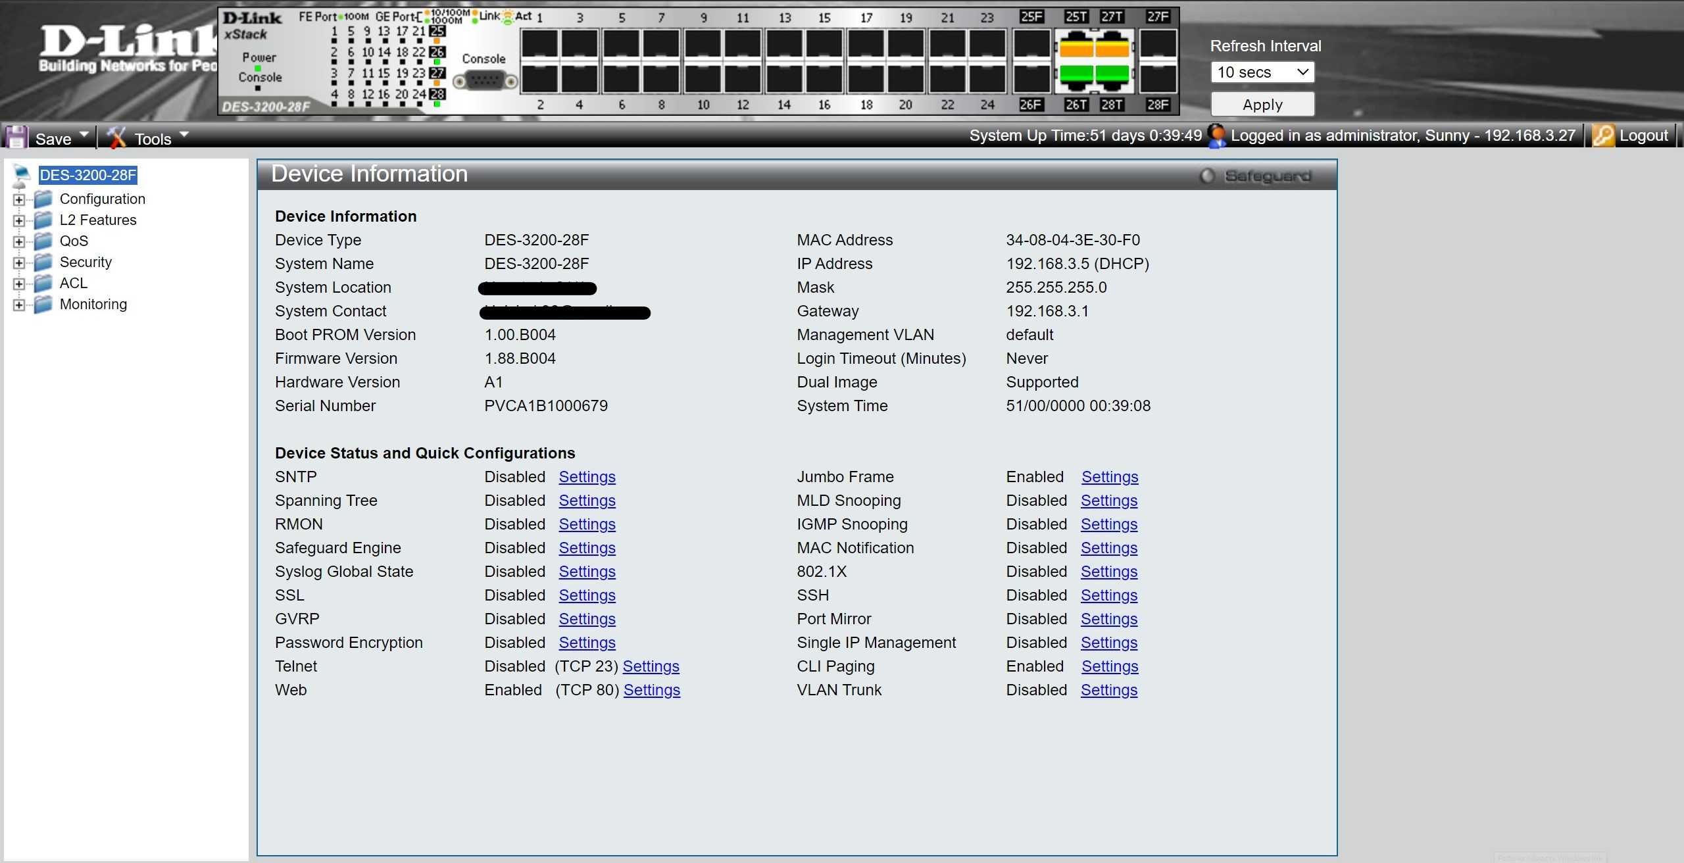Open MAC Notification Settings link

(x=1108, y=548)
